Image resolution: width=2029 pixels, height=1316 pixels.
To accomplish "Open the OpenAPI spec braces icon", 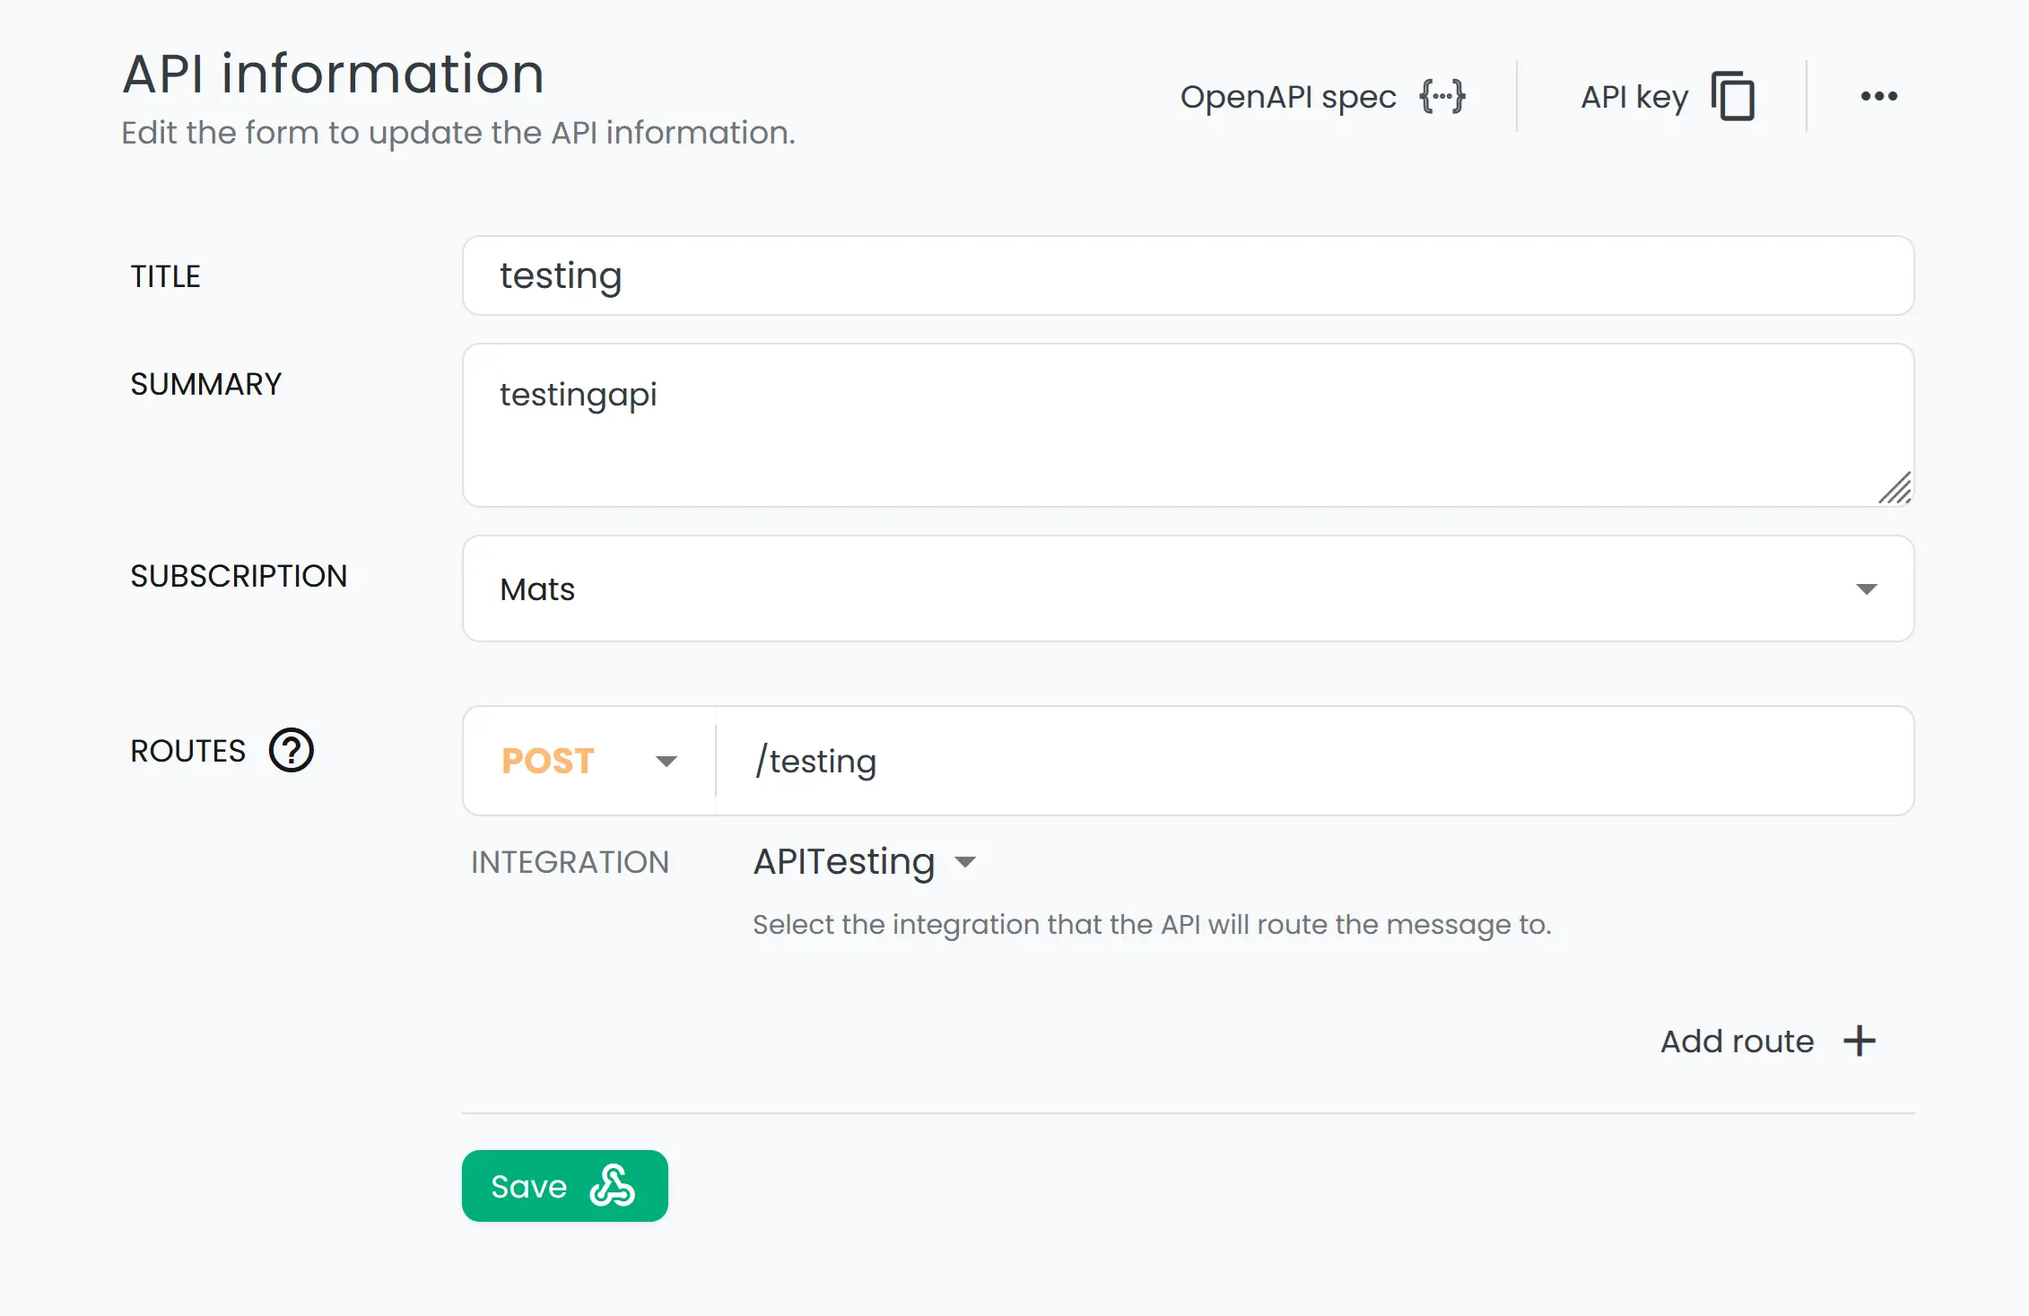I will click(x=1442, y=96).
